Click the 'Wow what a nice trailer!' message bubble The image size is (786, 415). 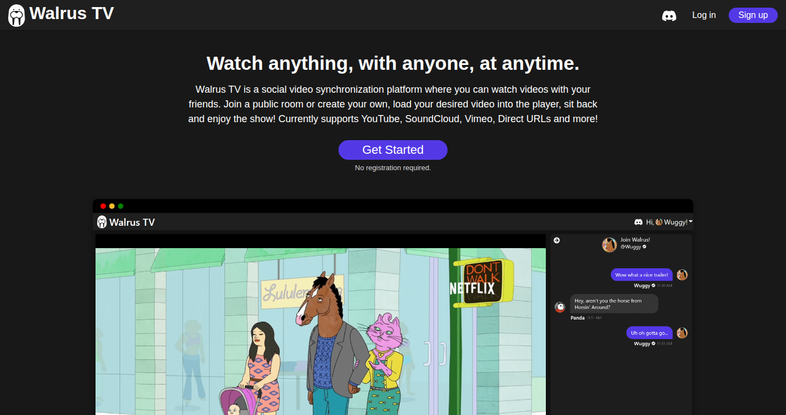click(641, 275)
